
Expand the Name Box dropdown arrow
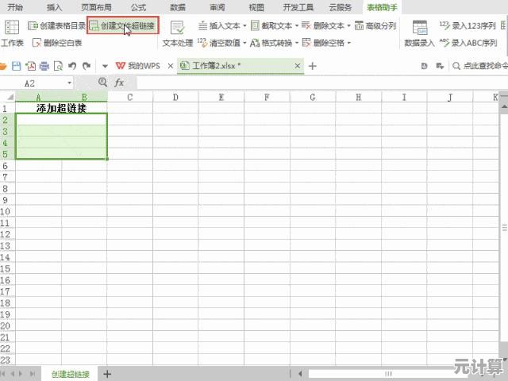point(70,83)
